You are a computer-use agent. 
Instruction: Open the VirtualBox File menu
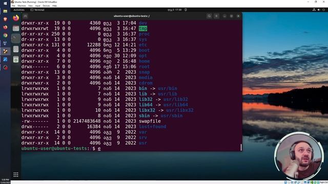[x=13, y=6]
